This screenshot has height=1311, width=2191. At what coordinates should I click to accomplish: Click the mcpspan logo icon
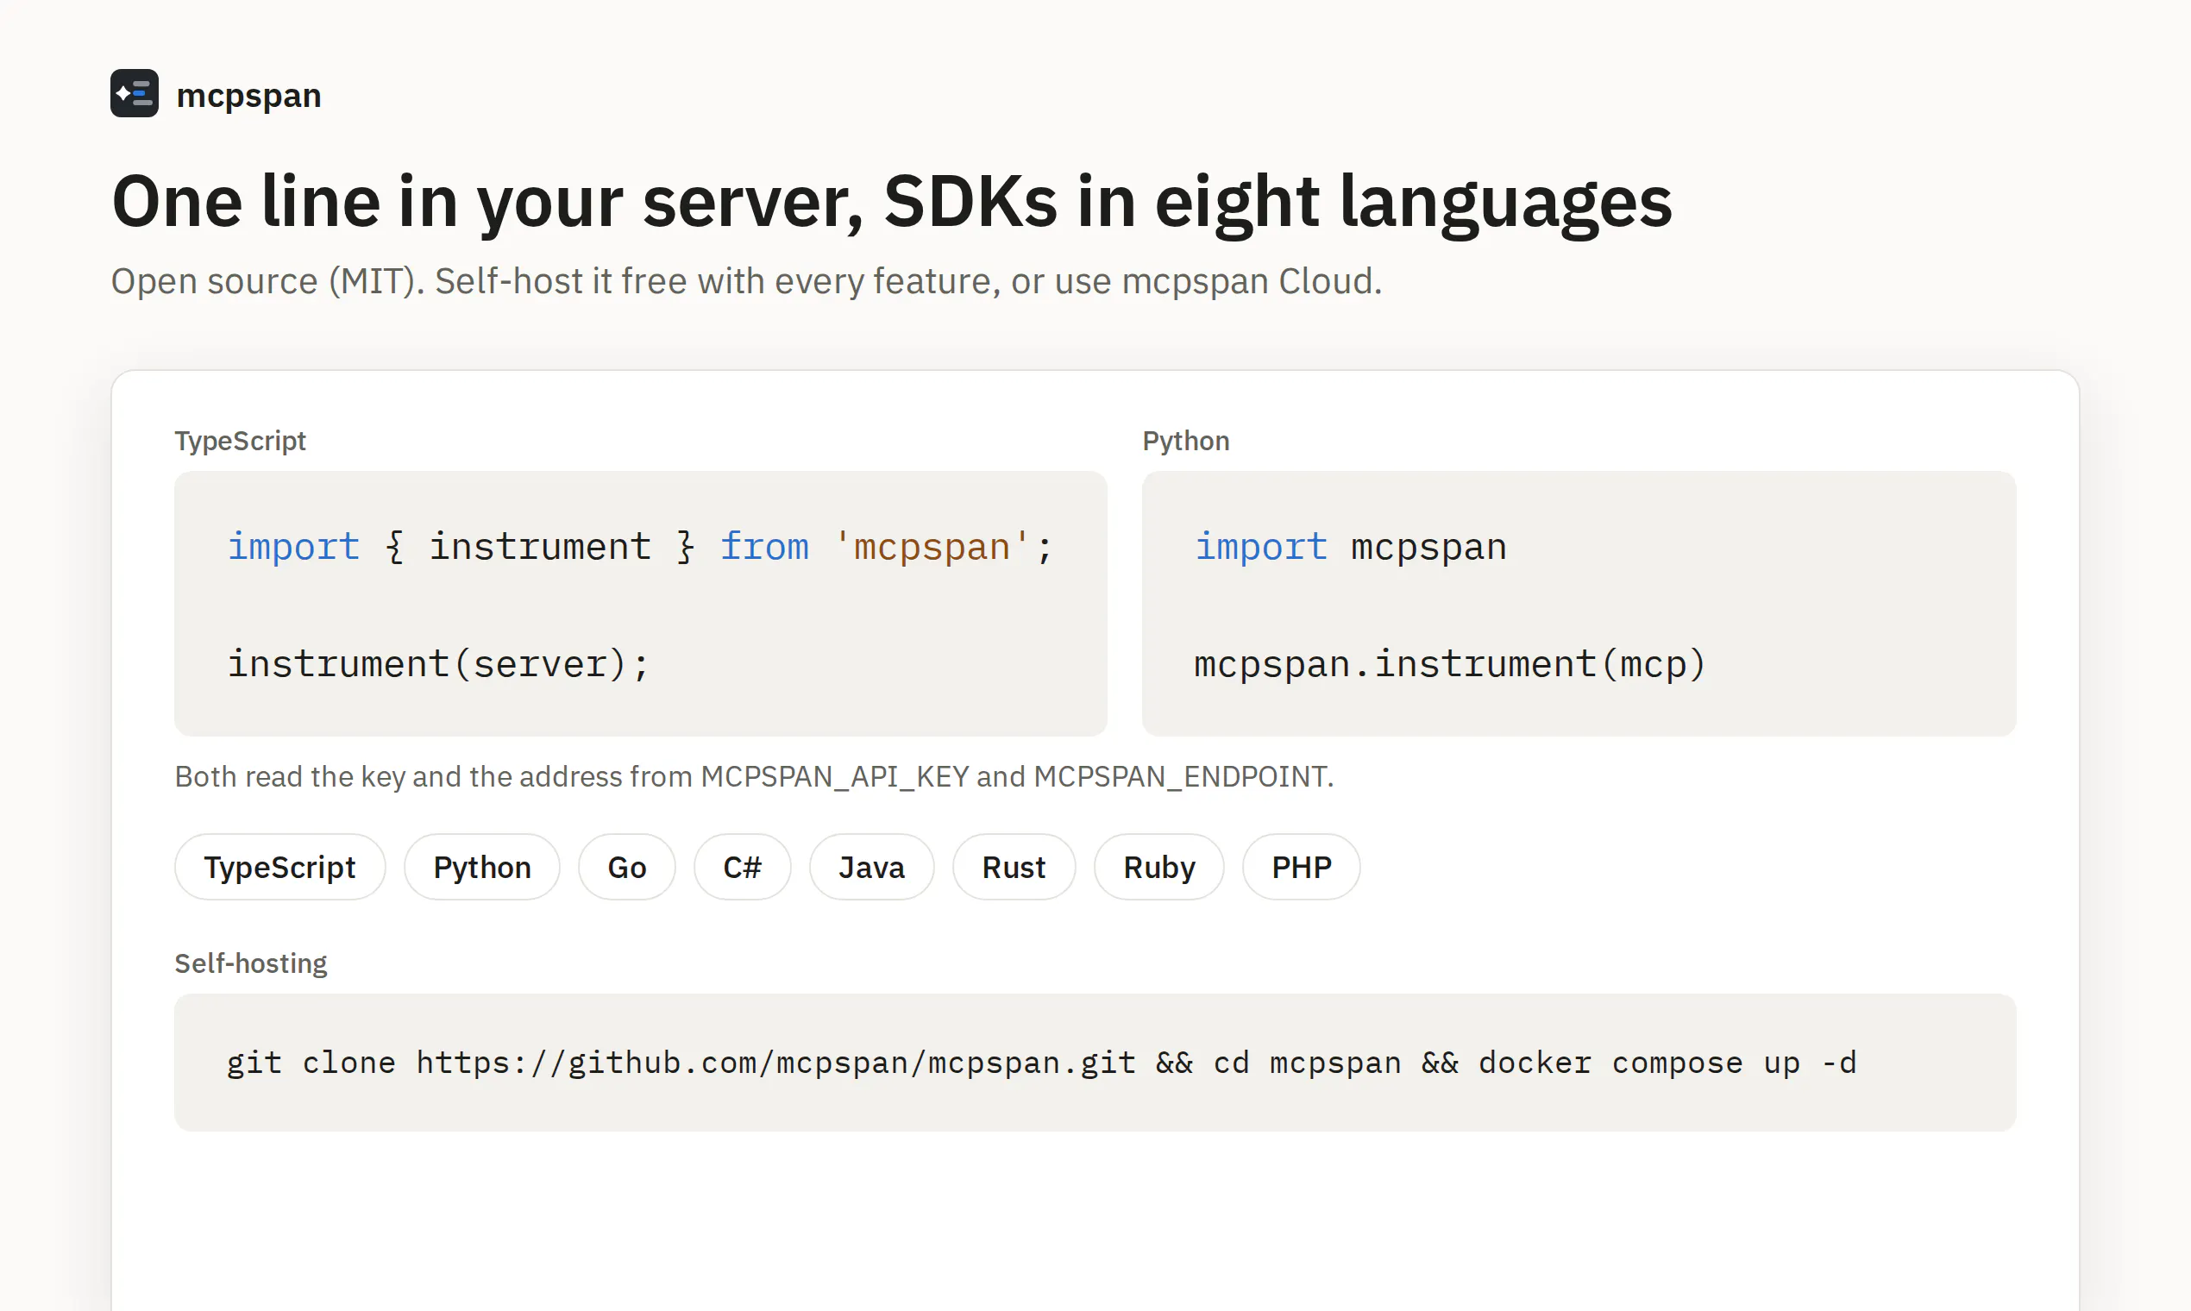pyautogui.click(x=135, y=93)
